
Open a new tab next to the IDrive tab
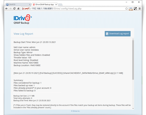61,5
